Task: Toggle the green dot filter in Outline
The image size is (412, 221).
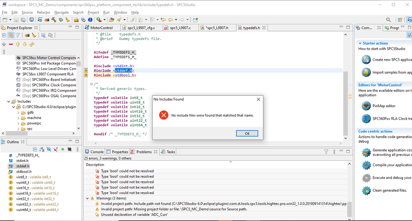Action: pyautogui.click(x=63, y=149)
